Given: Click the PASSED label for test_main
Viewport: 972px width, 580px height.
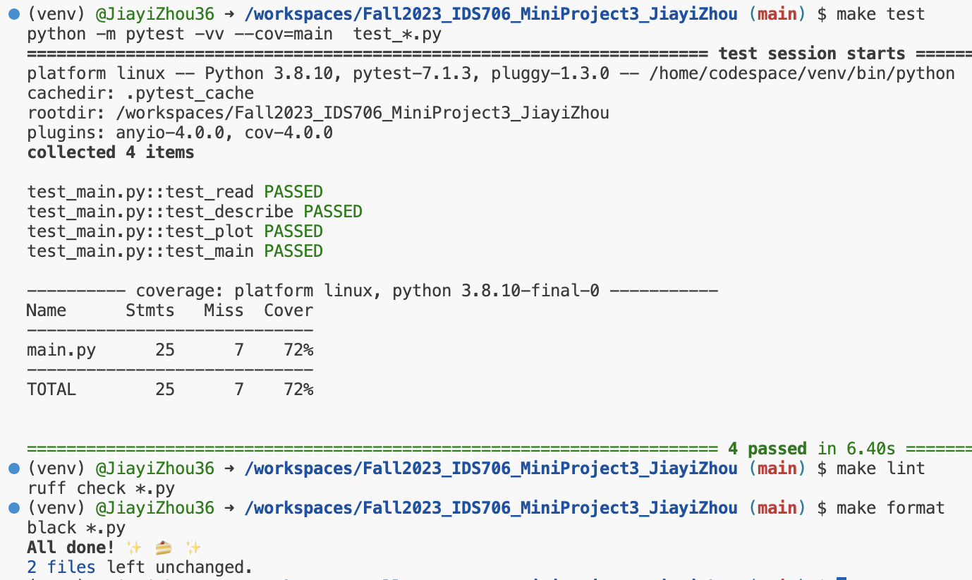Looking at the screenshot, I should pyautogui.click(x=293, y=250).
